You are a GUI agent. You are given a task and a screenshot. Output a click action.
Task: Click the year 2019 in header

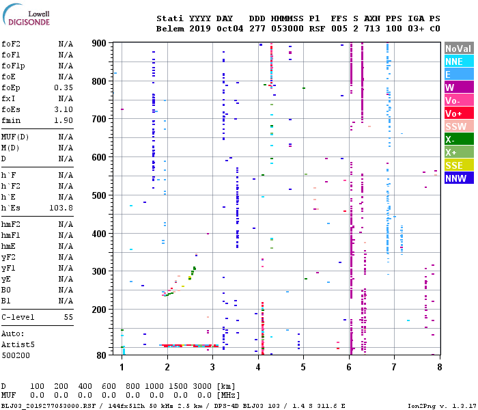[200, 29]
